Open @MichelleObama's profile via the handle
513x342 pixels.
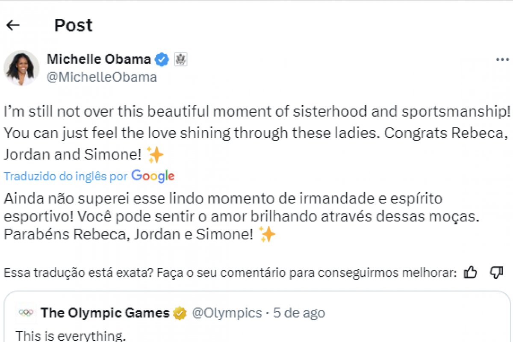pyautogui.click(x=102, y=77)
